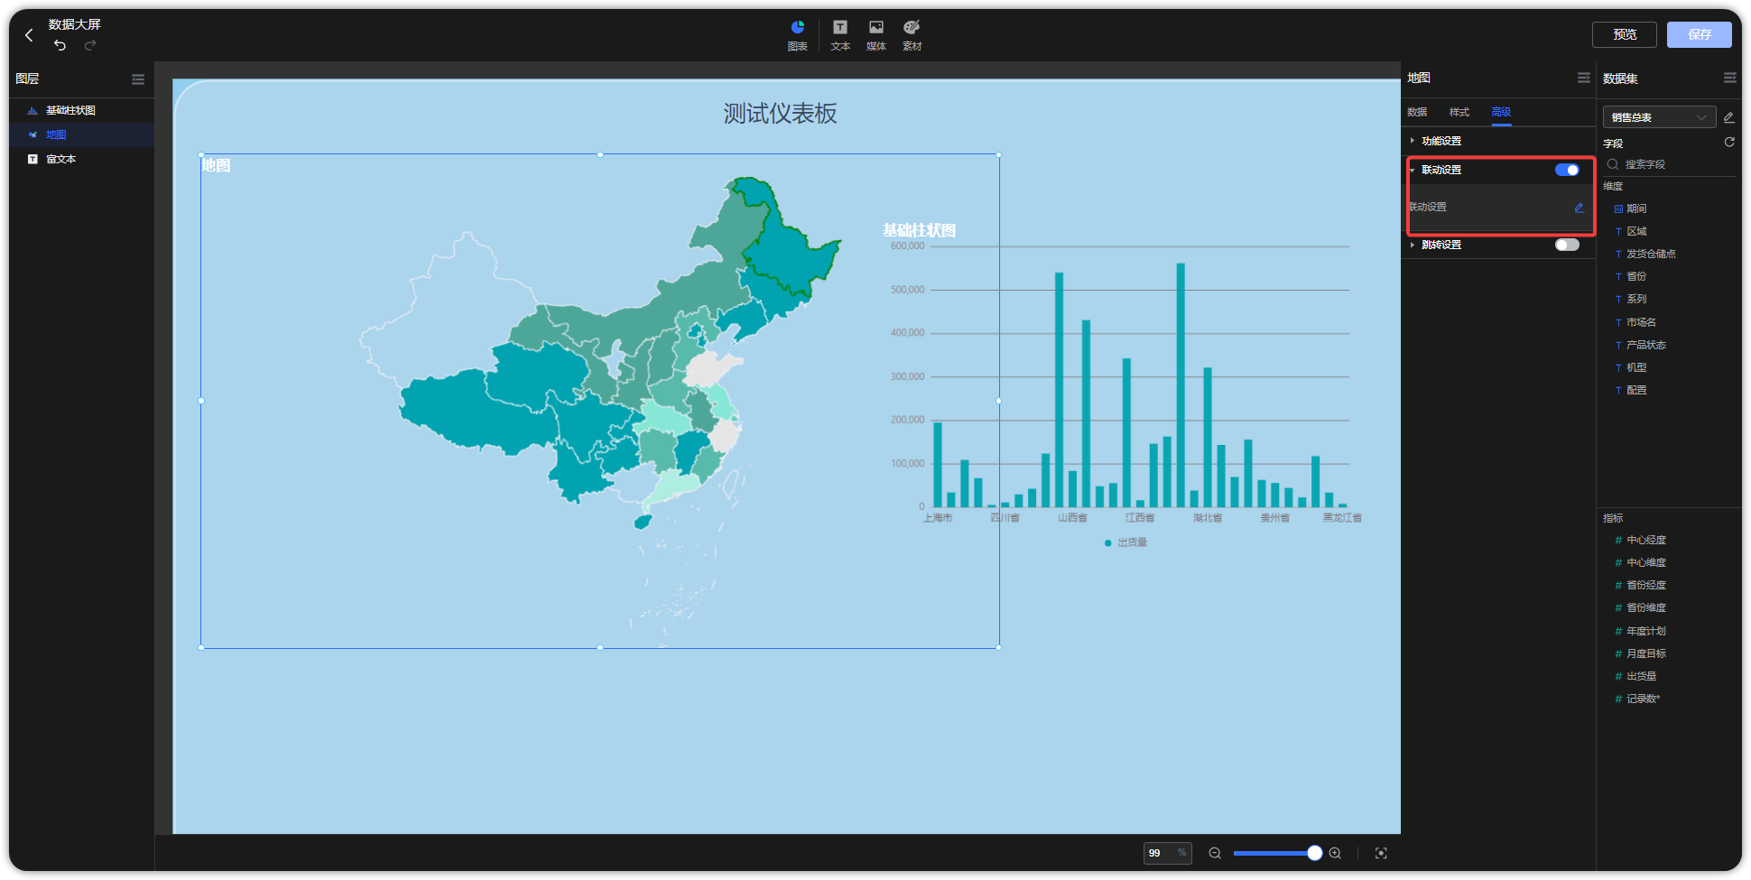The width and height of the screenshot is (1751, 880).
Task: Switch to the 样式 tab
Action: [1459, 112]
